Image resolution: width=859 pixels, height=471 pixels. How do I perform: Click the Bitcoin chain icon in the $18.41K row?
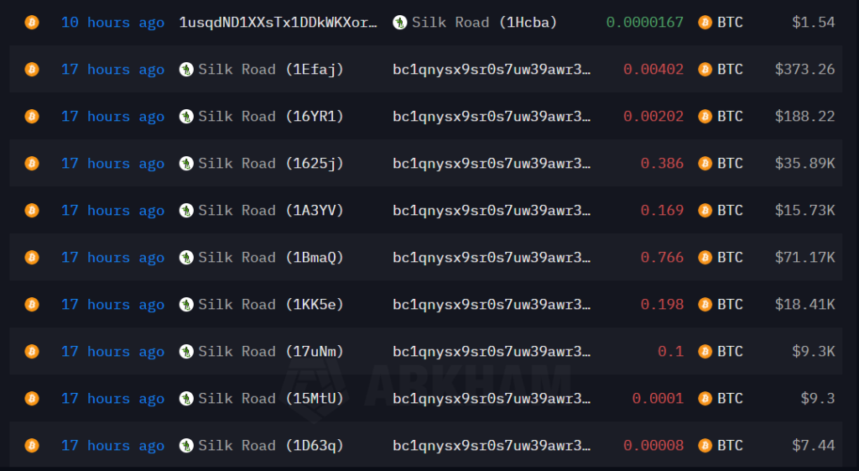[x=32, y=304]
